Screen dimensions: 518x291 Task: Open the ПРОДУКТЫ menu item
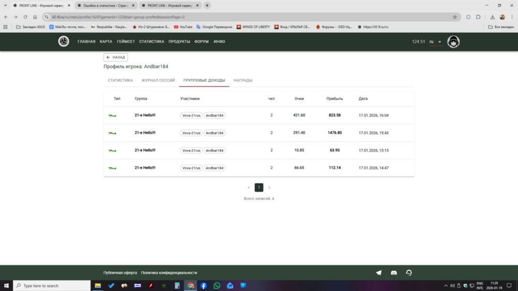click(x=179, y=41)
